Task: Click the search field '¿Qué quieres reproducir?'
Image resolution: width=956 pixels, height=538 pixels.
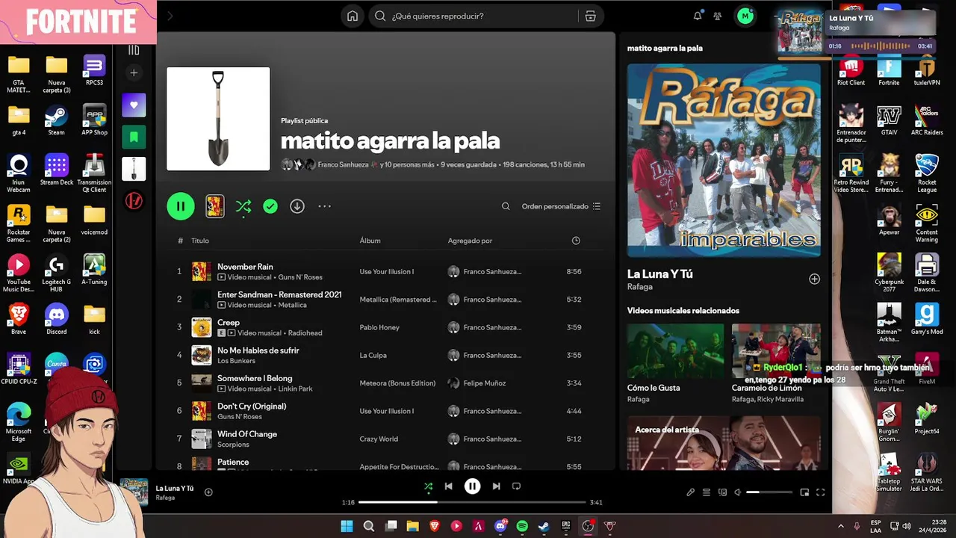Action: pyautogui.click(x=475, y=16)
